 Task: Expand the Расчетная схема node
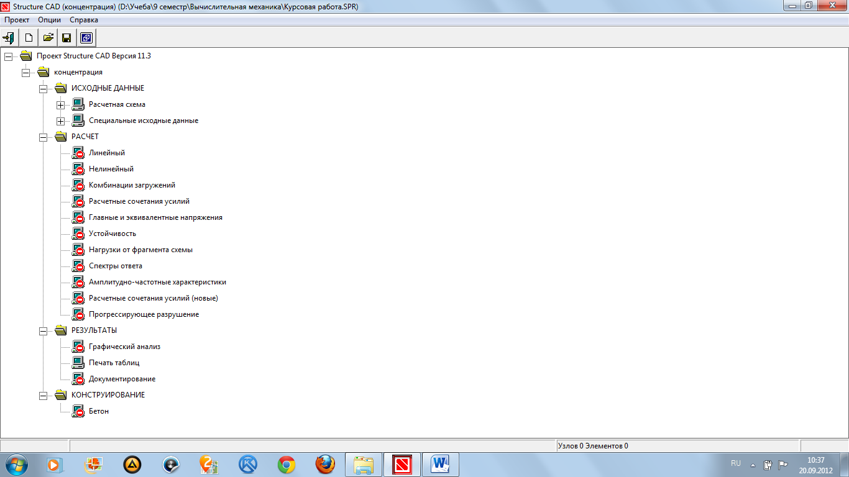pyautogui.click(x=60, y=104)
